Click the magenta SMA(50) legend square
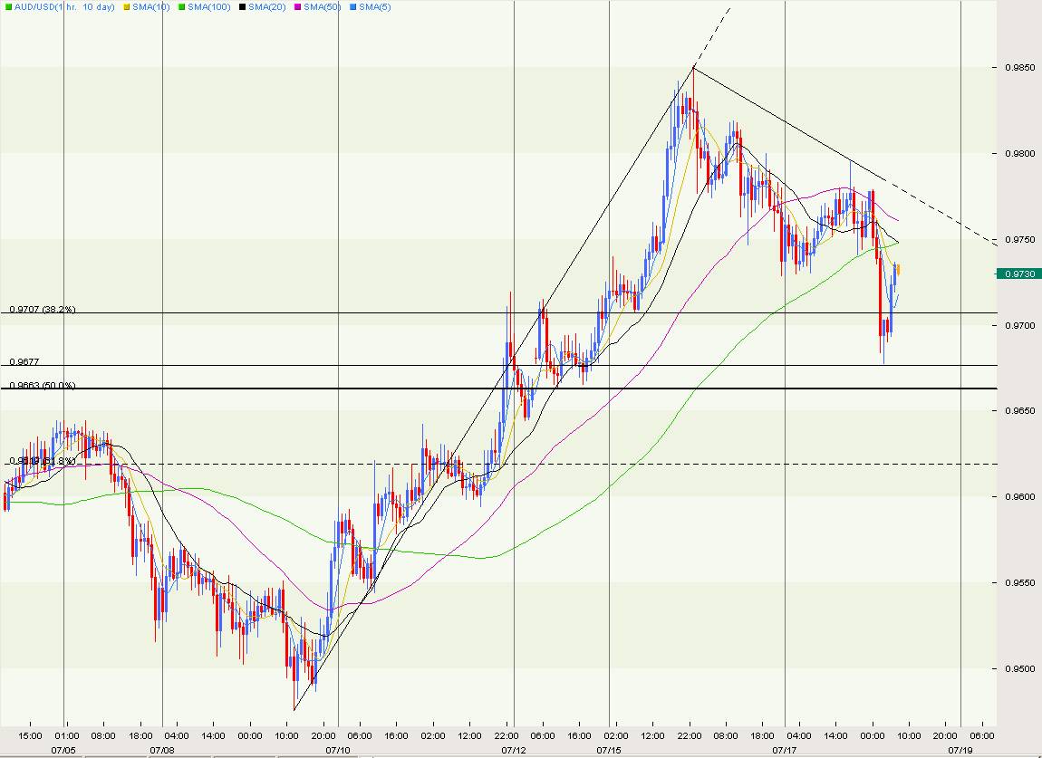The image size is (1042, 758). 298,7
